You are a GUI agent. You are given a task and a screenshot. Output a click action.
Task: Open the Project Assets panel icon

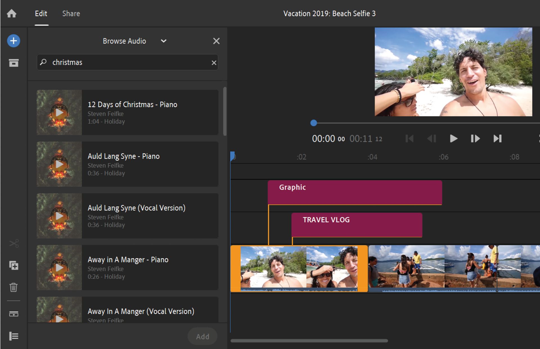13,63
